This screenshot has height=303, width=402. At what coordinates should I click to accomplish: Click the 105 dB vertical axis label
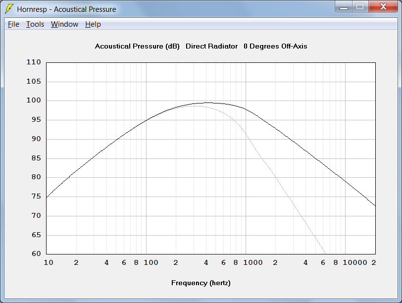34,81
